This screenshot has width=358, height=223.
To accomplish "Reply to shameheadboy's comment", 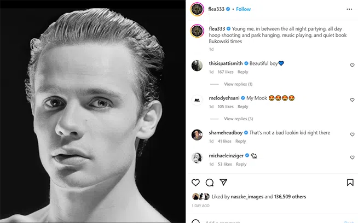I will [240, 142].
